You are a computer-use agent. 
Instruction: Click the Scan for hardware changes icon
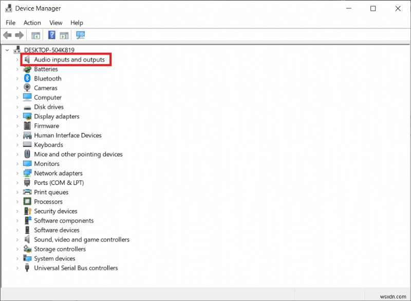tap(80, 35)
